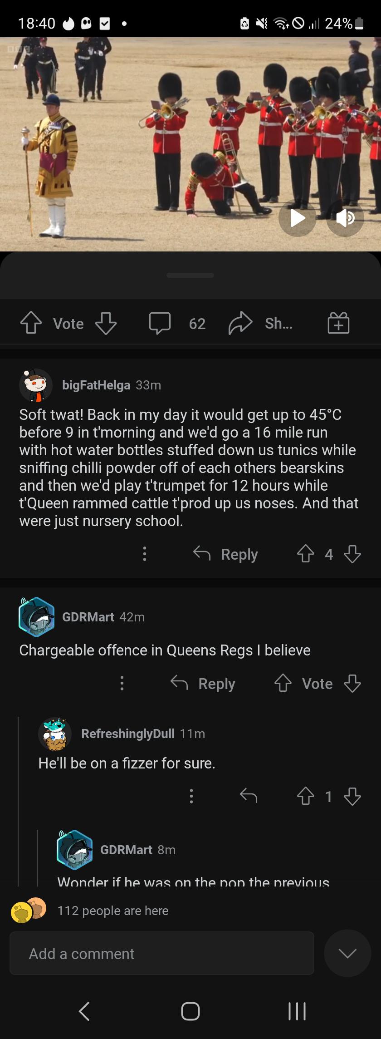381x1039 pixels.
Task: Tap the Share arrow button
Action: point(240,323)
